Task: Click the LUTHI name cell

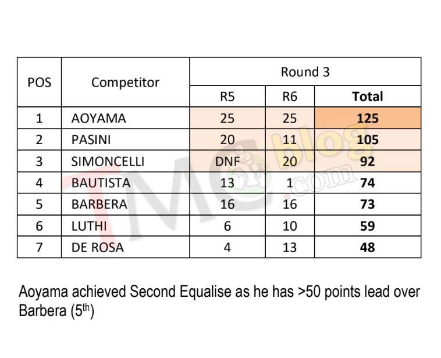Action: [x=126, y=226]
